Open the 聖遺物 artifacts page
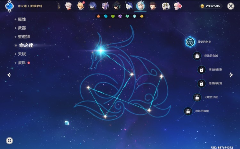This screenshot has height=149, width=240. point(24,37)
